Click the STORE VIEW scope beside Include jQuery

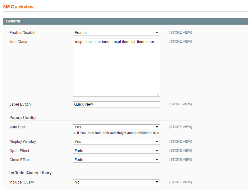181,182
